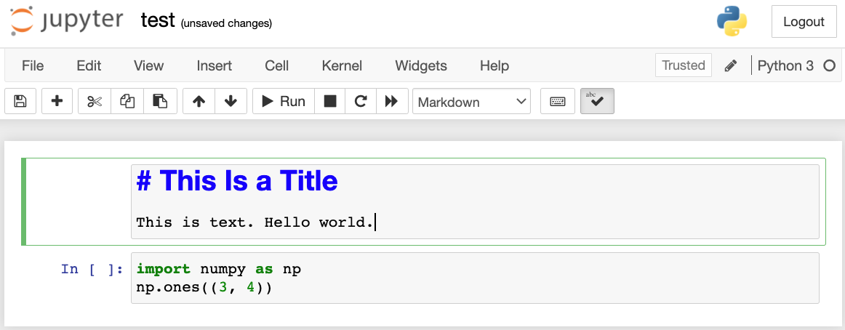This screenshot has height=330, width=845.
Task: Open the Kernel menu
Action: click(x=342, y=65)
